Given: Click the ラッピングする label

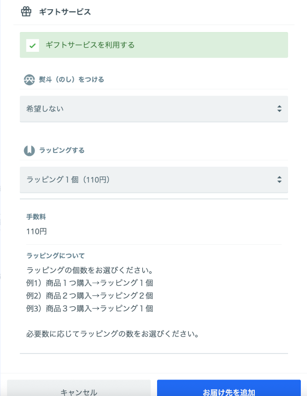Looking at the screenshot, I should tap(62, 150).
